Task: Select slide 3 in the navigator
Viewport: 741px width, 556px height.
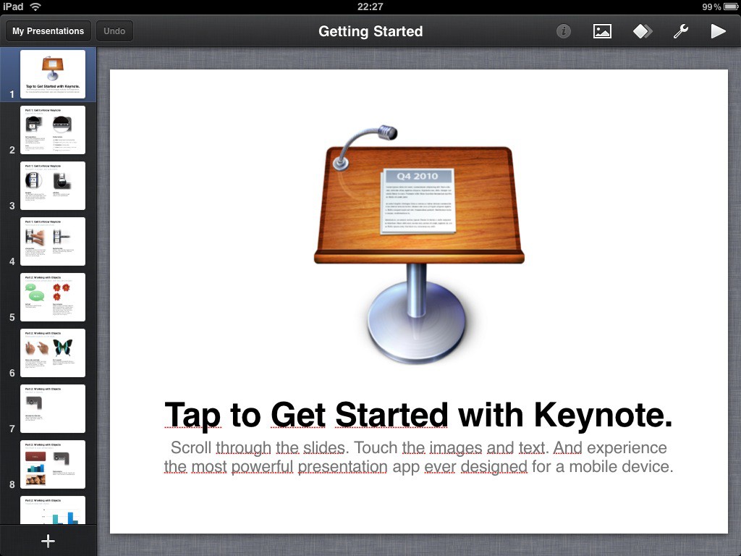Action: coord(52,185)
